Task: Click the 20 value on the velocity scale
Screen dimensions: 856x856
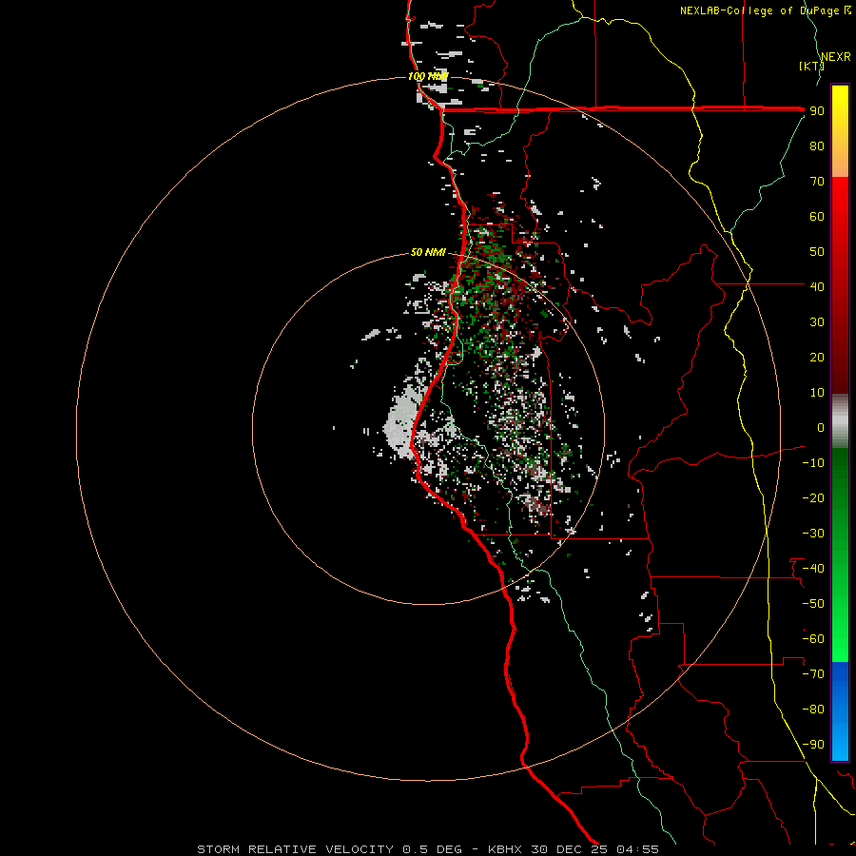Action: point(817,357)
